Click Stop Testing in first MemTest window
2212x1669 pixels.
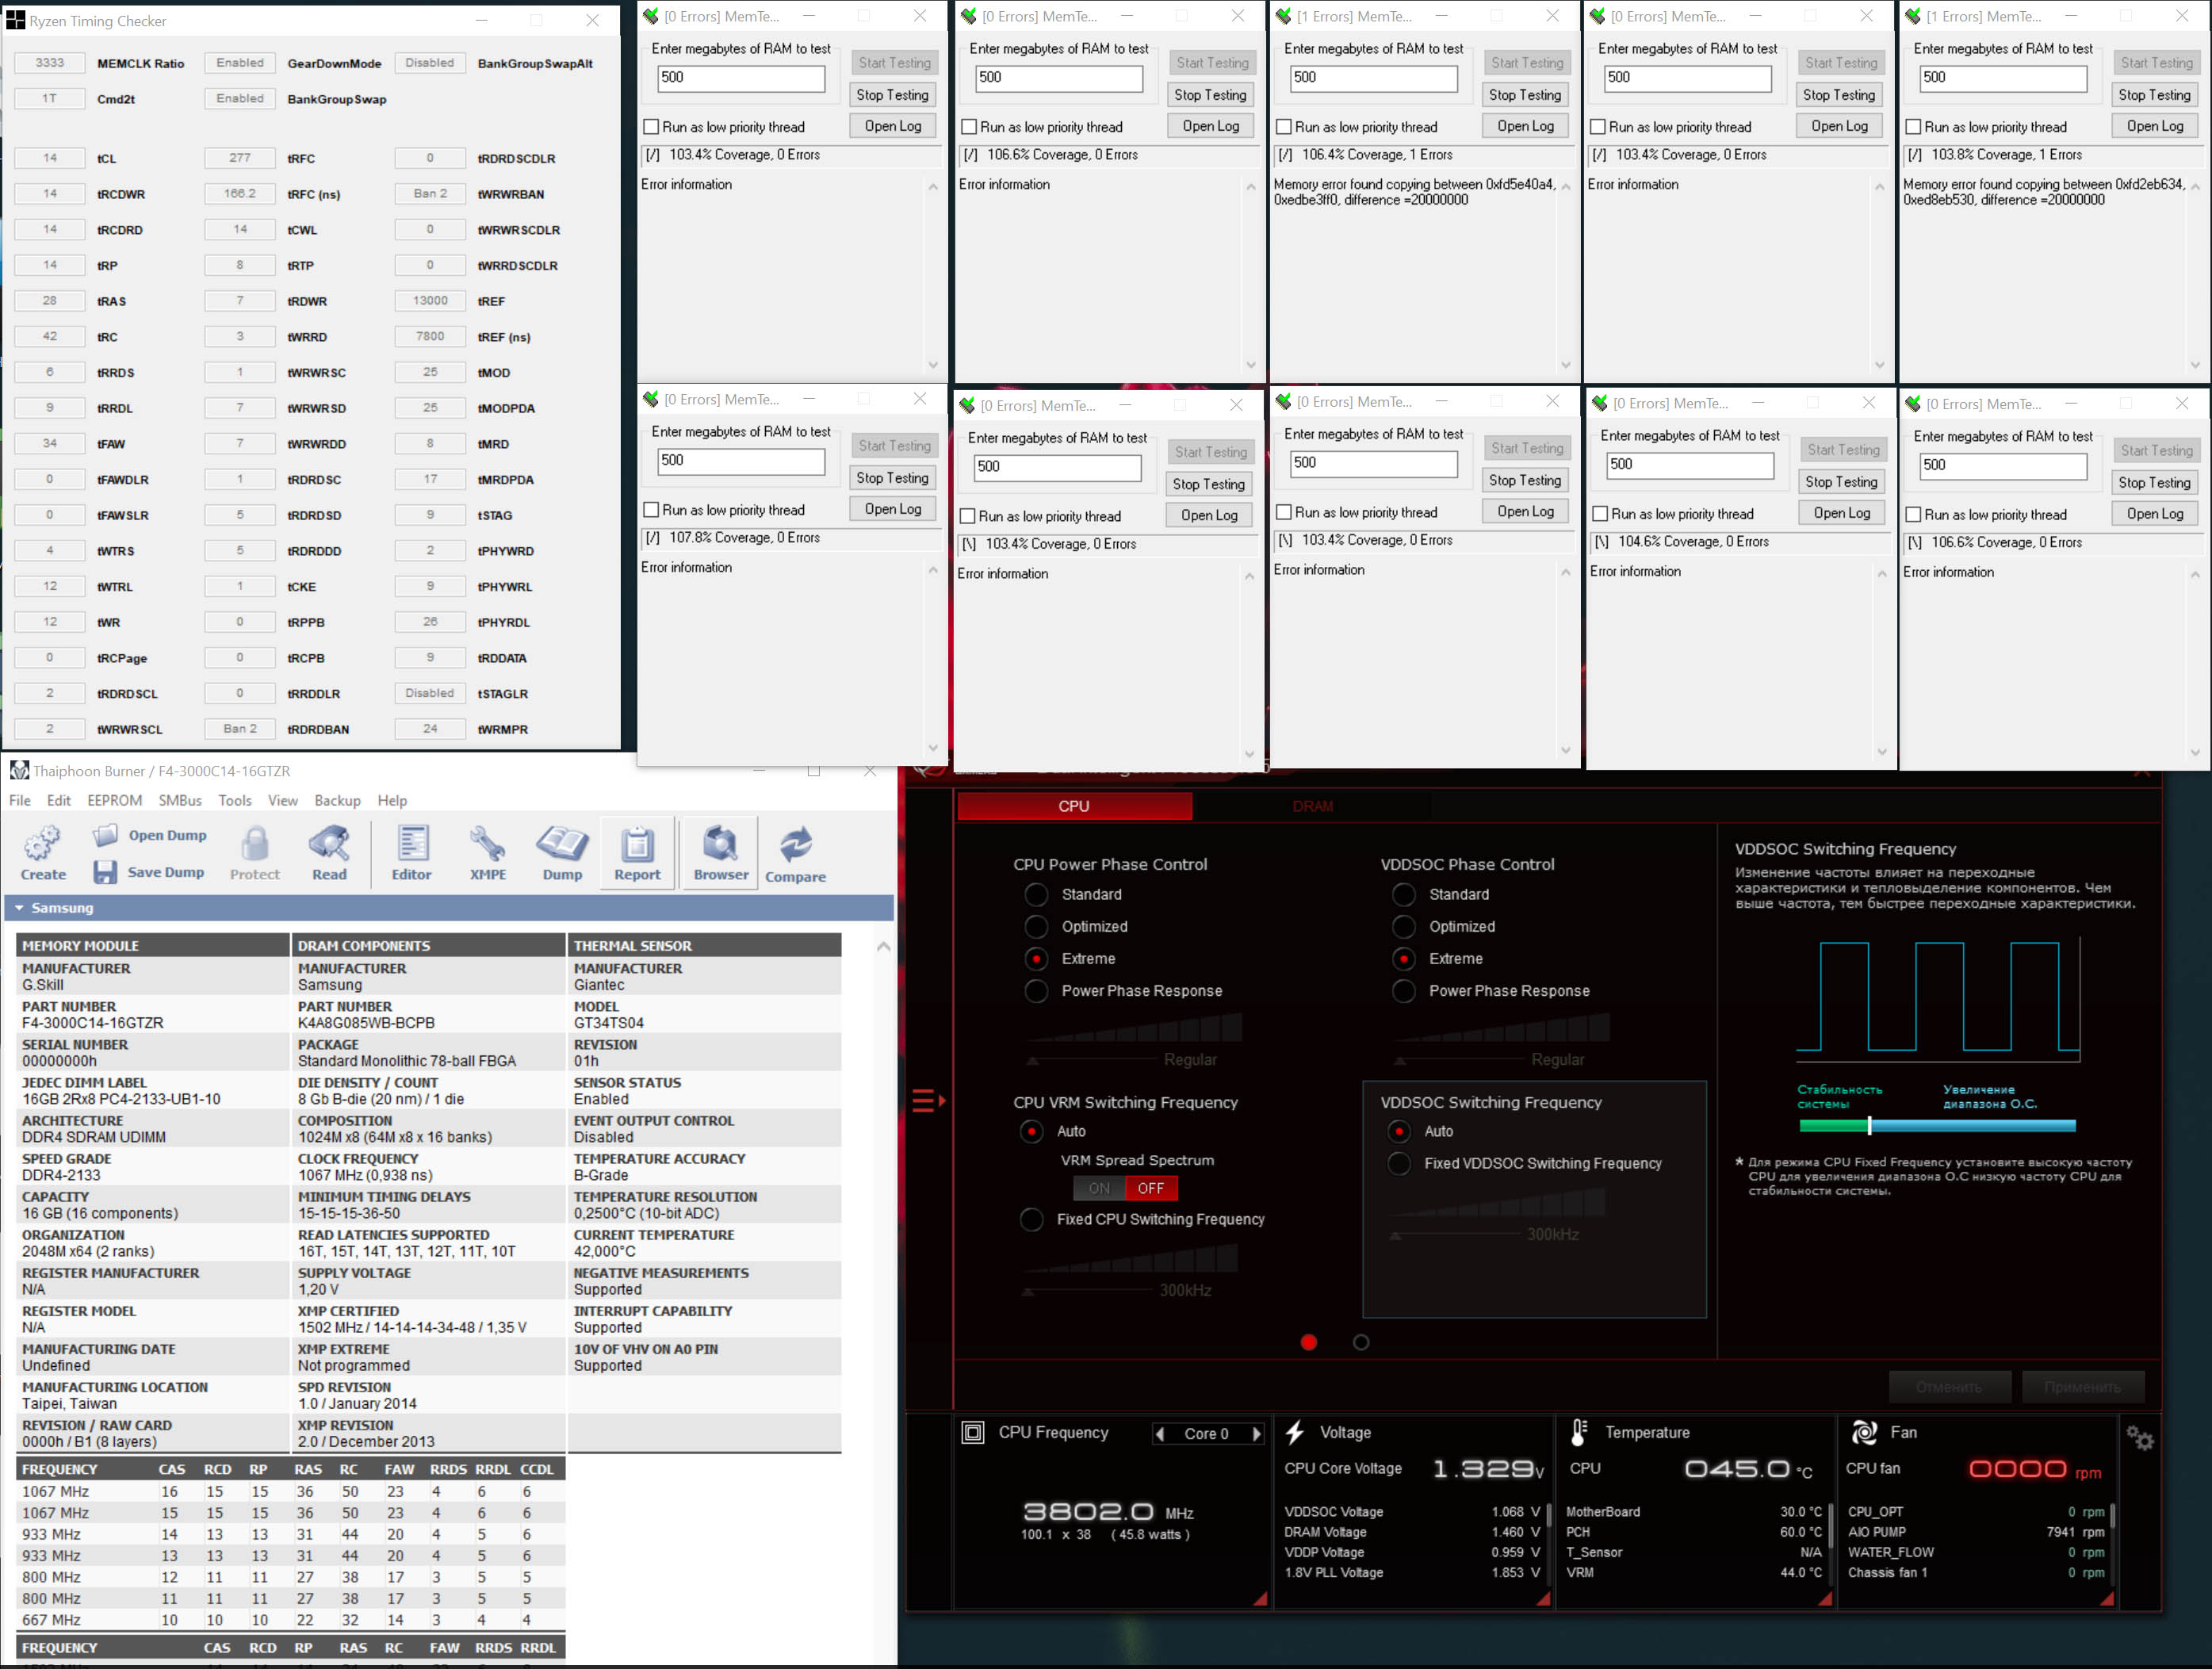(892, 95)
